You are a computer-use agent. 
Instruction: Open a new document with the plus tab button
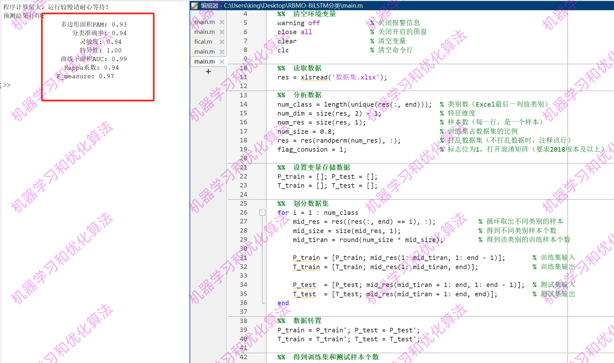click(208, 71)
